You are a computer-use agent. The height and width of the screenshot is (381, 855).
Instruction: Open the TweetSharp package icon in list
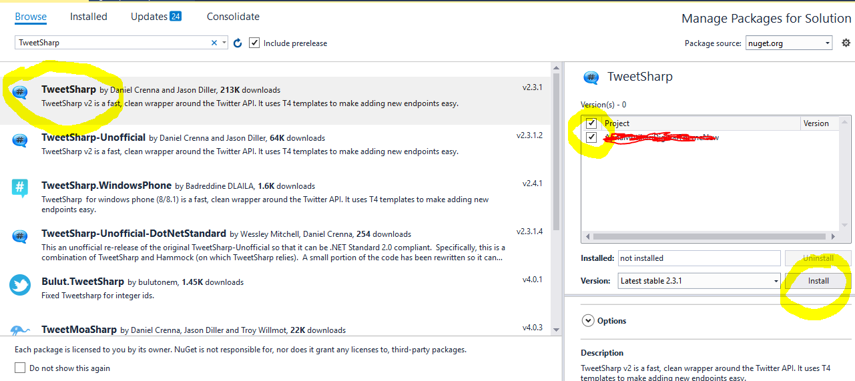[20, 92]
